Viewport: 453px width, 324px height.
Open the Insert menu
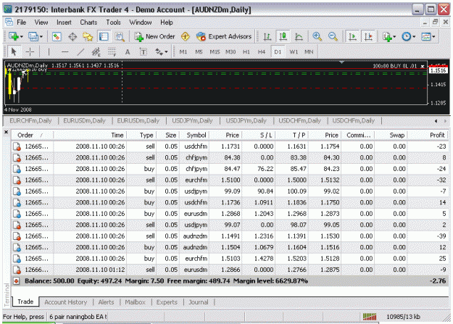pyautogui.click(x=64, y=22)
